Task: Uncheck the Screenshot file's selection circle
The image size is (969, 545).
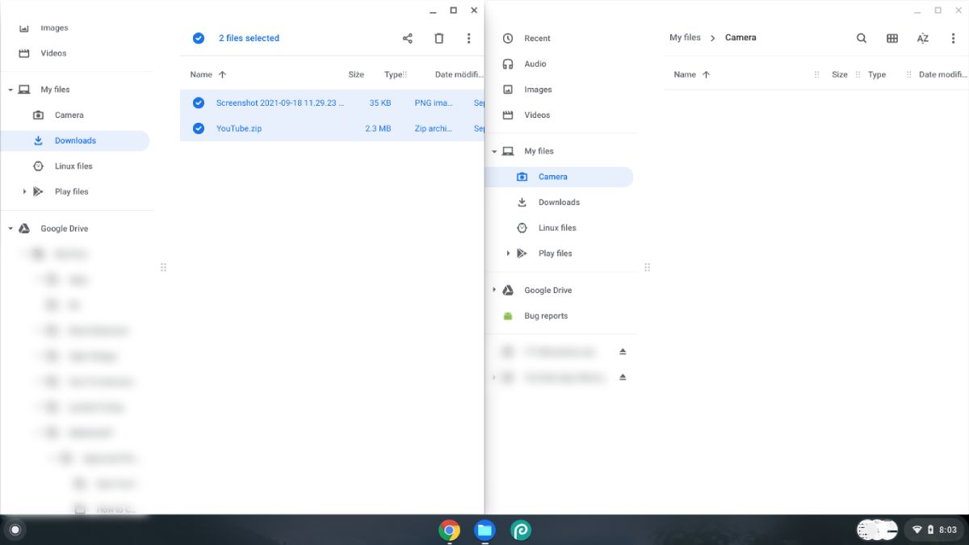Action: pos(198,103)
